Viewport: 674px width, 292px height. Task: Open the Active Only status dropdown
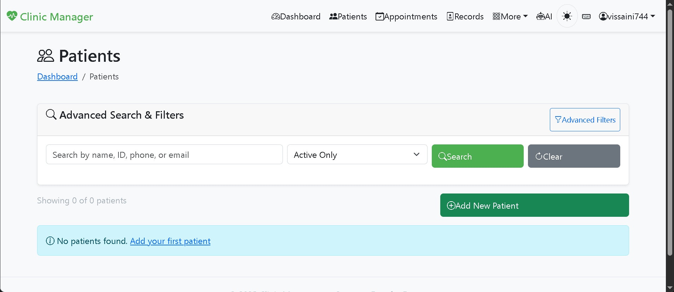click(357, 154)
